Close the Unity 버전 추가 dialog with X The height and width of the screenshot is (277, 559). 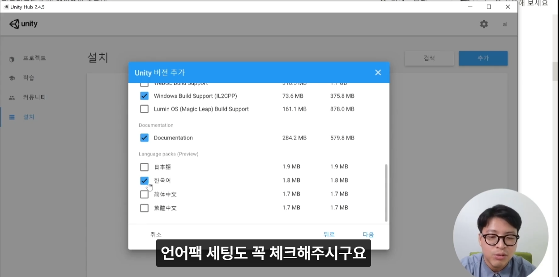[x=378, y=72]
